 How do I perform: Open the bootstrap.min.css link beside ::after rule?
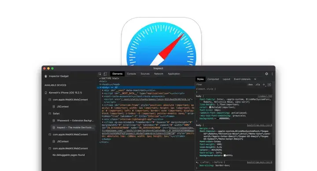(x=259, y=162)
